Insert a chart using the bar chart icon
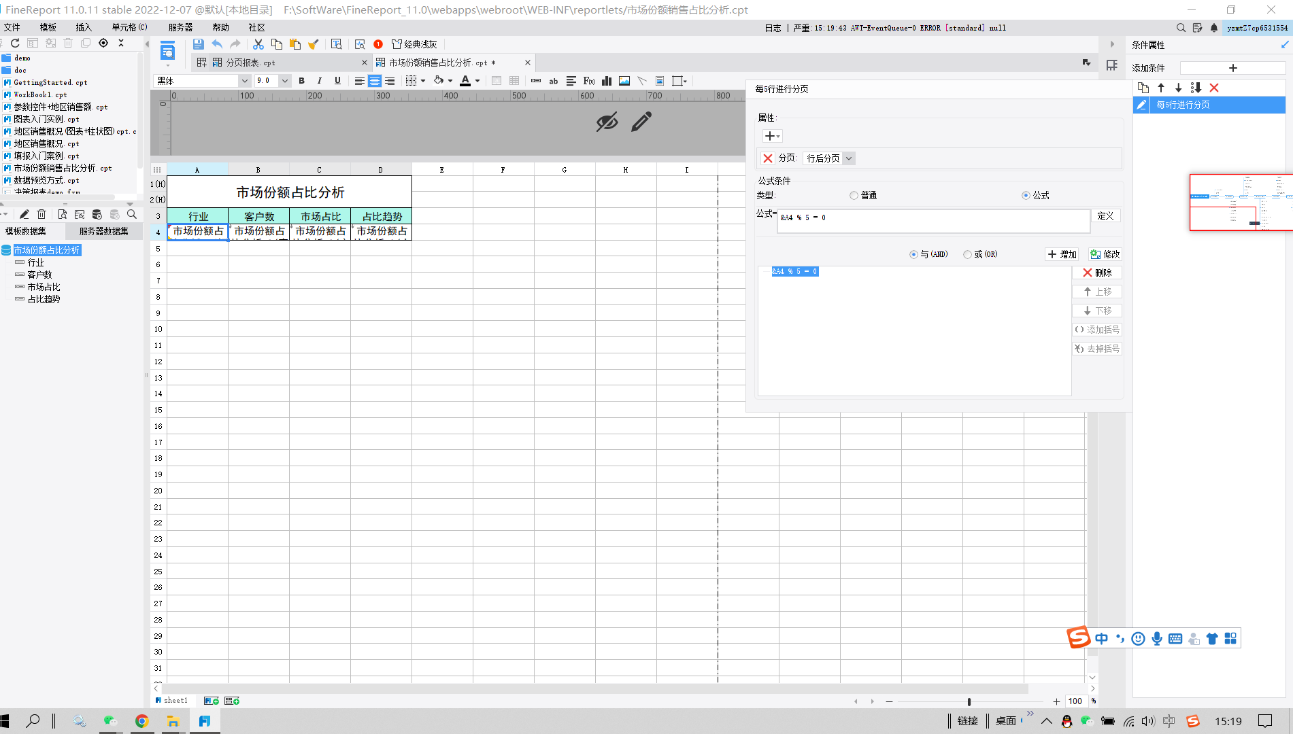 607,81
